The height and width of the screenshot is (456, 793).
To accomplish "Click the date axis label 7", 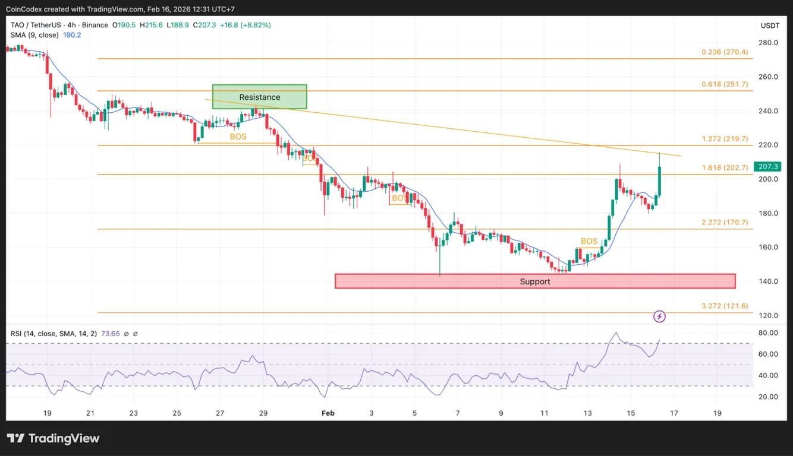I will (458, 413).
